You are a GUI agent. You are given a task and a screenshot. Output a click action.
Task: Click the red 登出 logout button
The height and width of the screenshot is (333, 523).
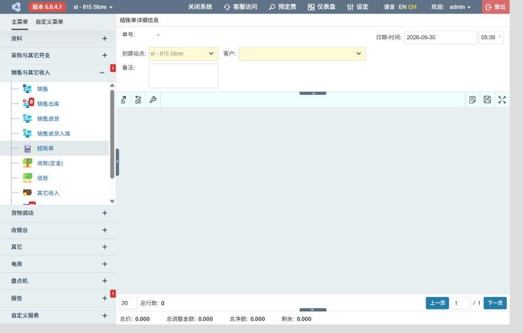[496, 7]
